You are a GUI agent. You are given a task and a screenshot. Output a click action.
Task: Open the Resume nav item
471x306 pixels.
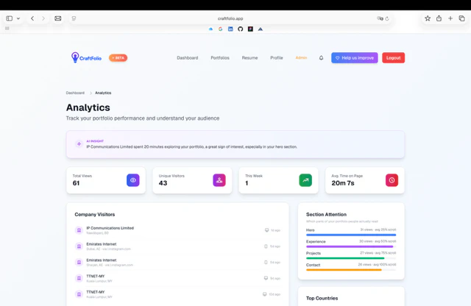coord(249,57)
